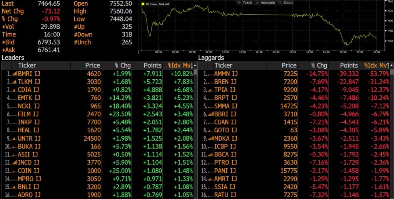
Task: Click the volume bars icon next to TLKM IJ
Action: (15, 82)
